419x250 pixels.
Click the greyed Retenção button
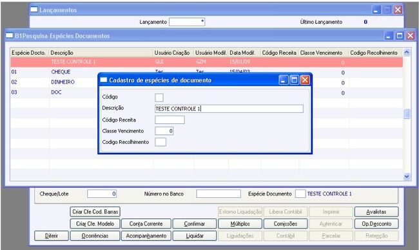pyautogui.click(x=376, y=236)
